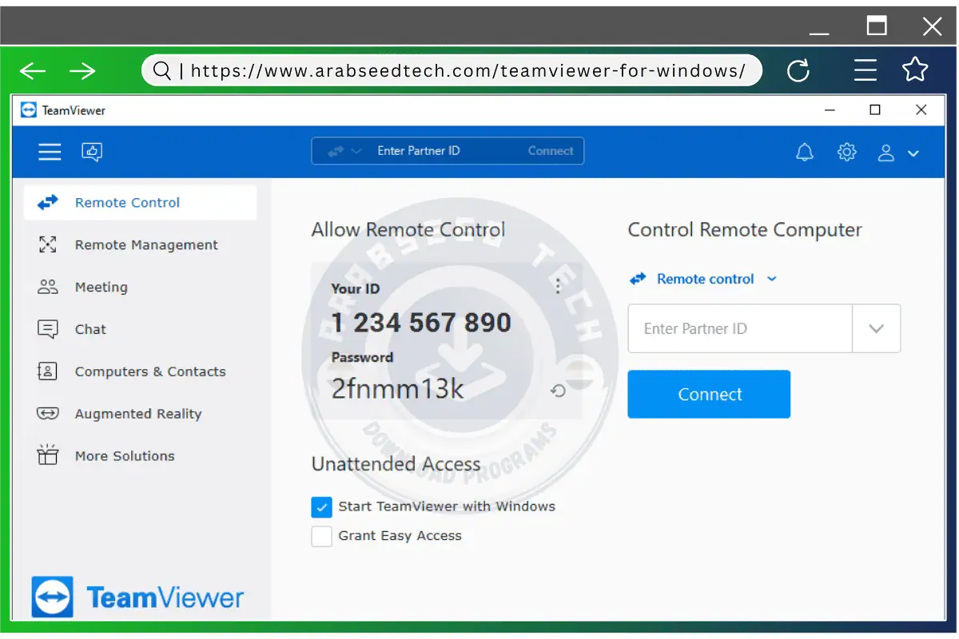Enable Grant Easy Access
Viewport: 959px width, 639px height.
pos(321,536)
